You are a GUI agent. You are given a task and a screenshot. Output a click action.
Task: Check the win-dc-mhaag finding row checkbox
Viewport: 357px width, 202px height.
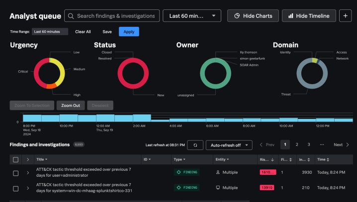click(x=15, y=188)
